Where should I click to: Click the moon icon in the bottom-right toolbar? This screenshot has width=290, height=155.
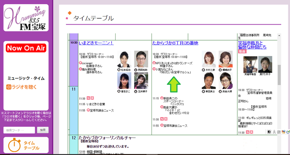click(x=269, y=132)
